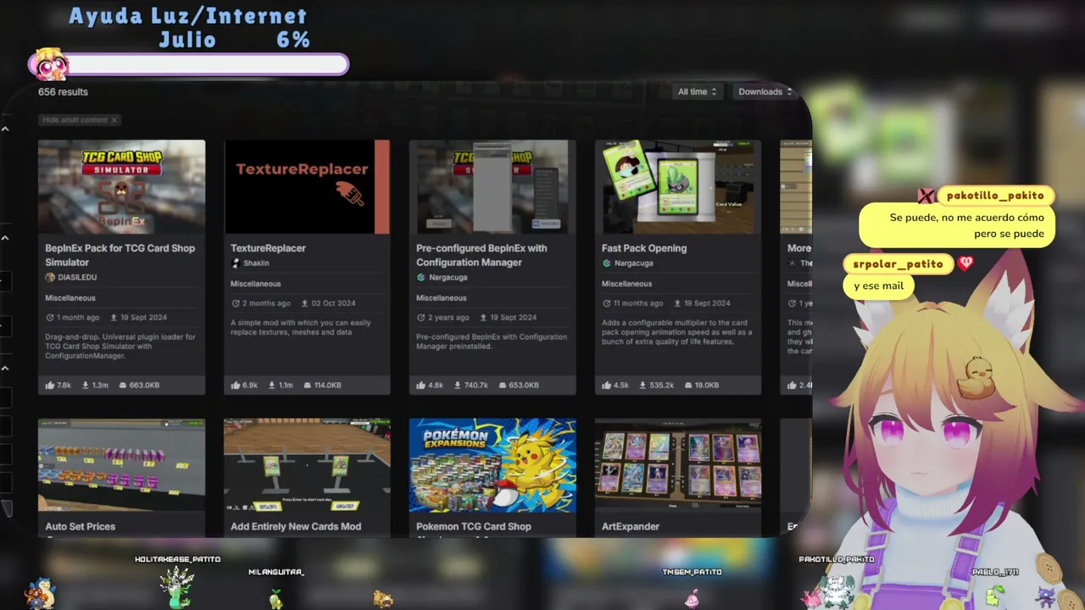1085x610 pixels.
Task: Click the clock icon beside '1 month ago'
Action: click(50, 318)
